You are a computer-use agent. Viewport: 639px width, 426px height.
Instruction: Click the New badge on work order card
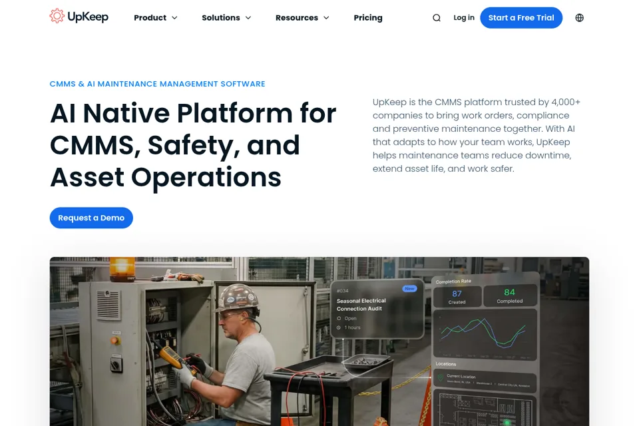pos(409,289)
